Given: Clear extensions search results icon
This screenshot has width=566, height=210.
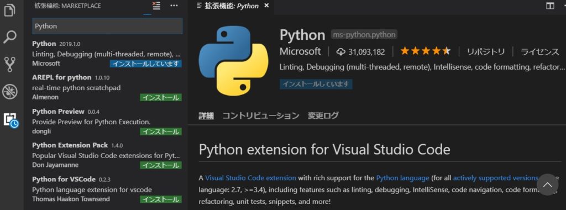Looking at the screenshot, I should click(x=156, y=6).
